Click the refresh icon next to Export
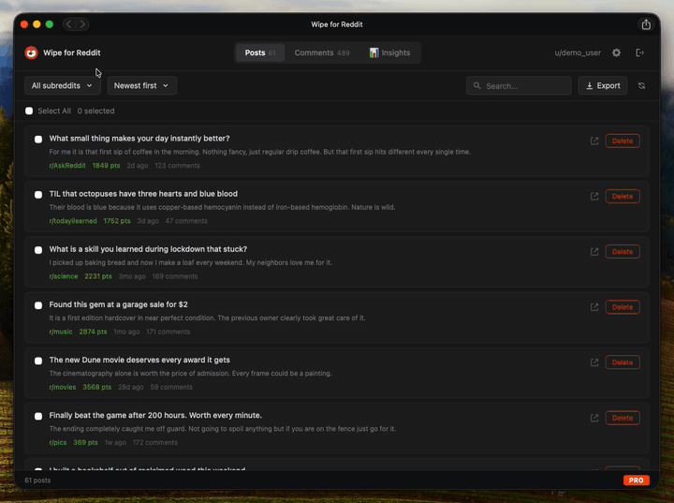The image size is (674, 503). (x=642, y=85)
